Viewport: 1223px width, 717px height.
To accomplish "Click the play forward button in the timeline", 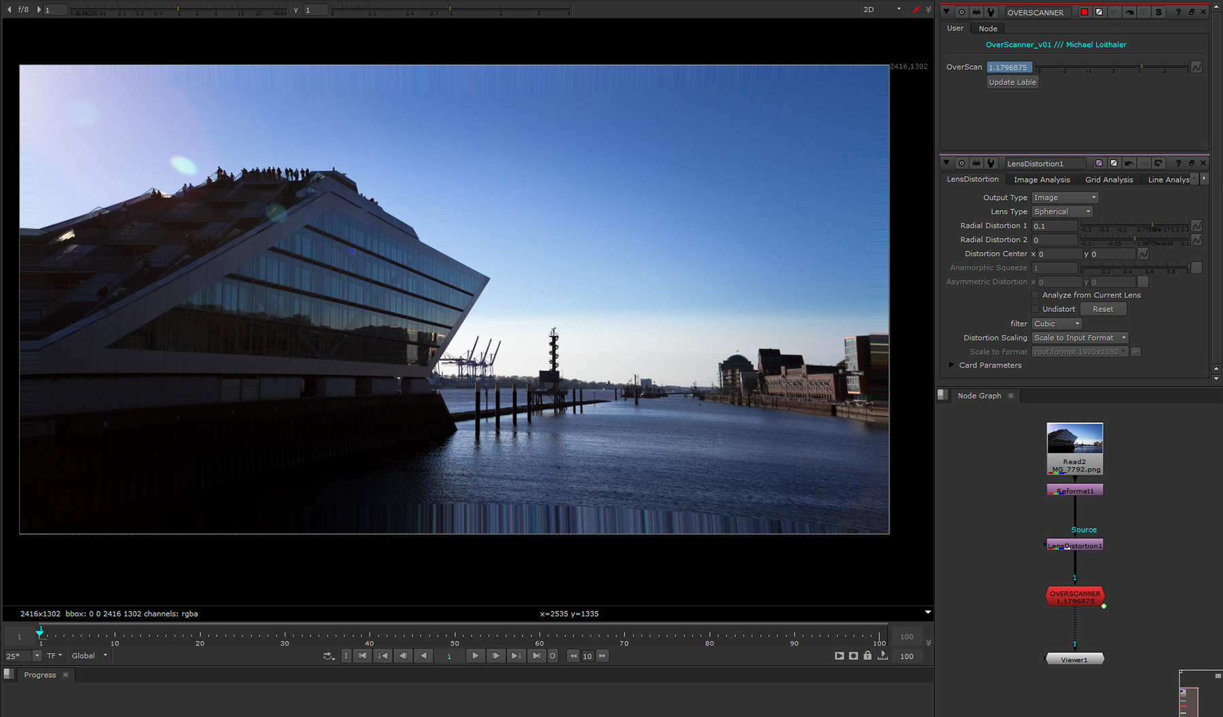I will pyautogui.click(x=475, y=656).
